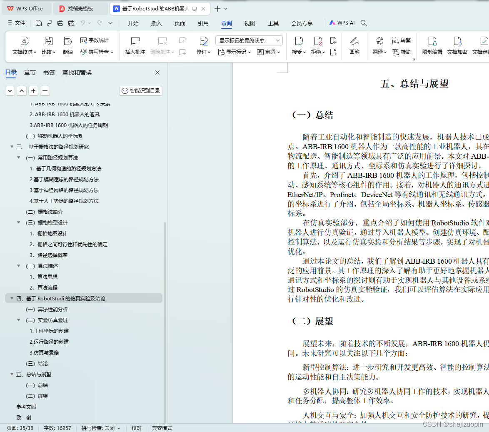Click the 接受 accept change icon

coord(299,41)
